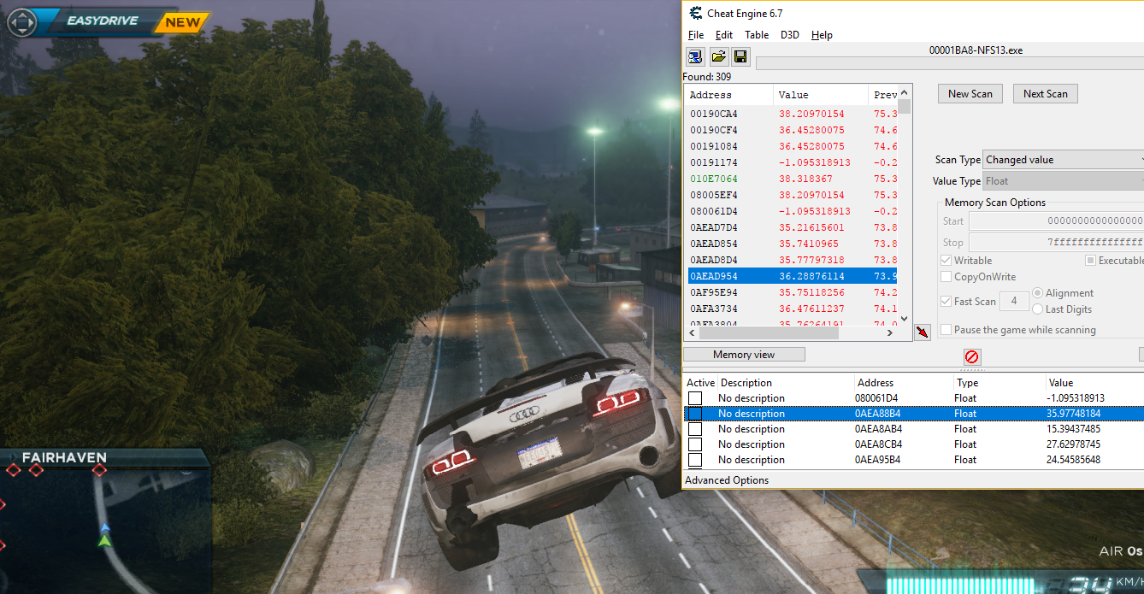Click the save floppy disk icon
The width and height of the screenshot is (1144, 594).
740,57
